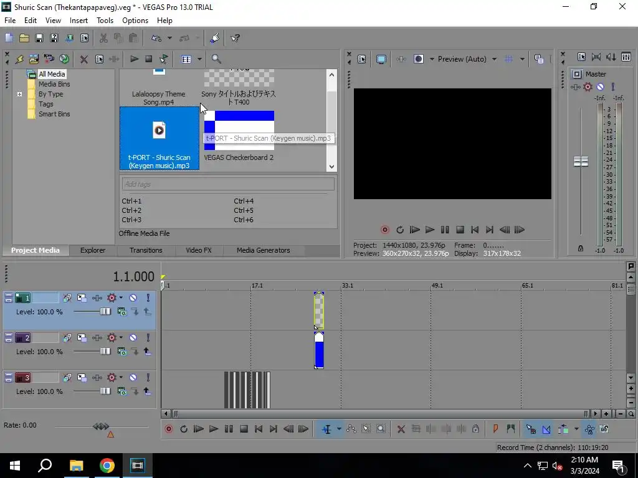
Task: Open the Normal Edit tool dropdown arrow
Action: pyautogui.click(x=339, y=429)
